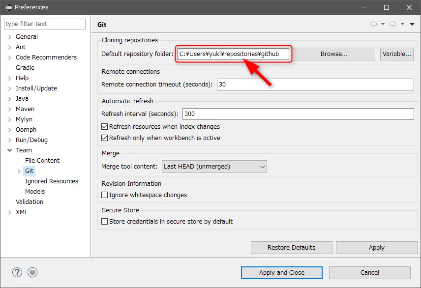Click the Restore Defaults button

[x=291, y=248]
